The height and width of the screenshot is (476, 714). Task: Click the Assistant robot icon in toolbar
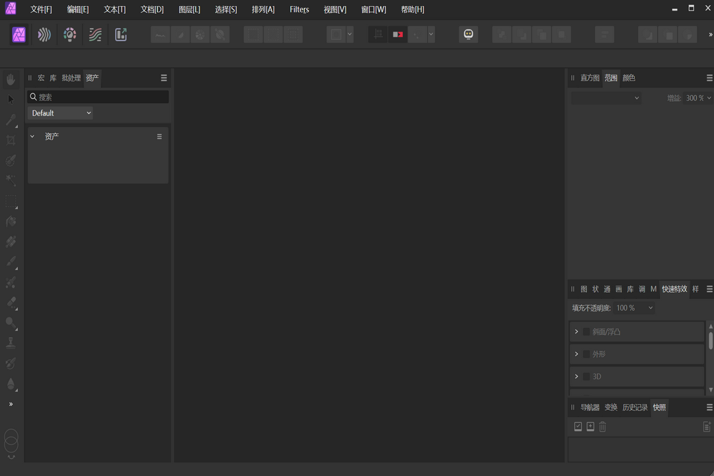(x=468, y=34)
